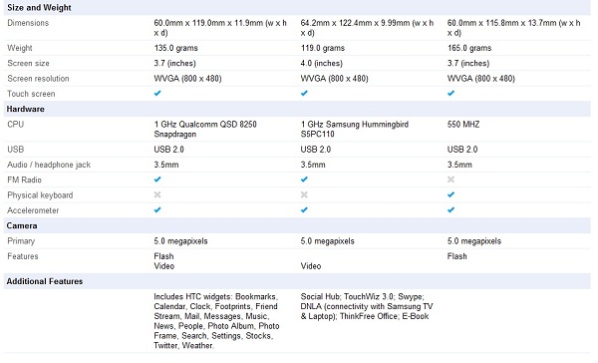The width and height of the screenshot is (598, 363).
Task: Click Accelerometer checkmark in third column
Action: 450,210
